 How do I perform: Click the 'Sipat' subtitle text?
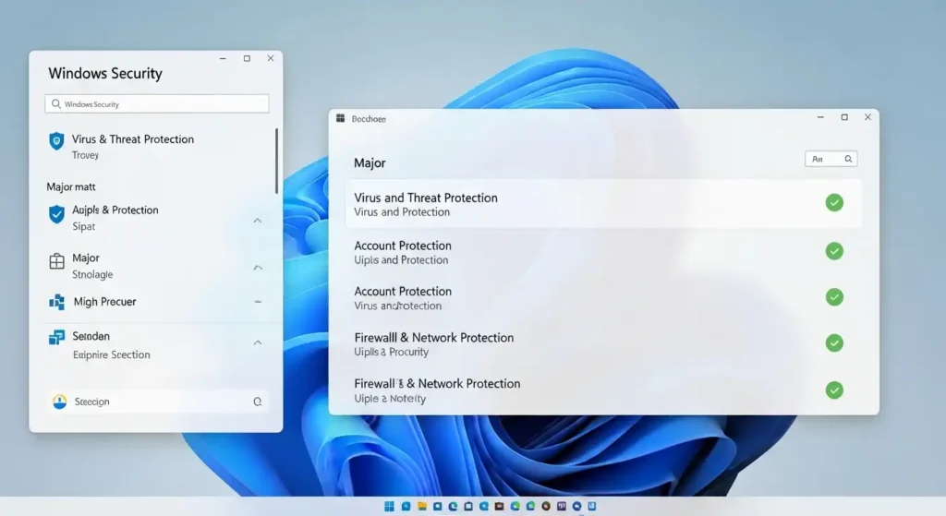pos(84,226)
